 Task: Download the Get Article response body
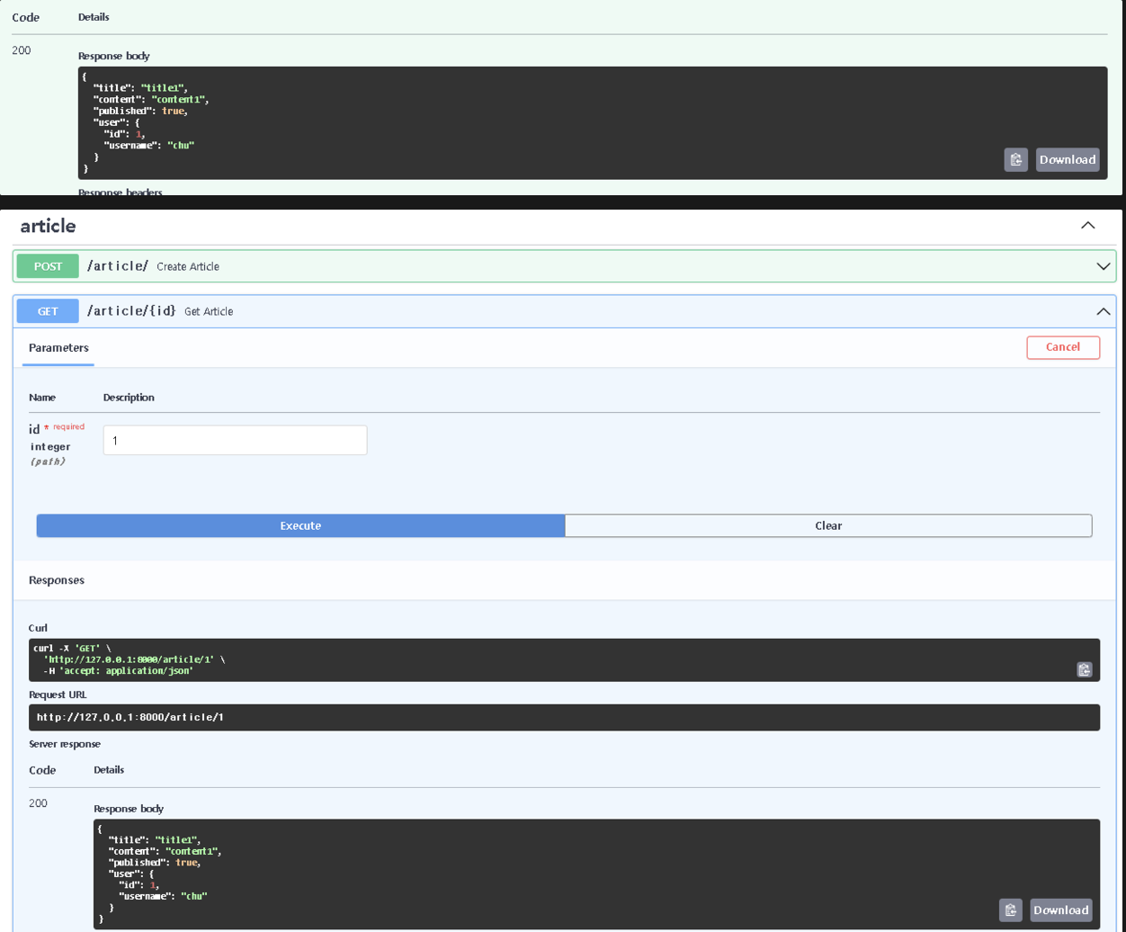point(1061,910)
